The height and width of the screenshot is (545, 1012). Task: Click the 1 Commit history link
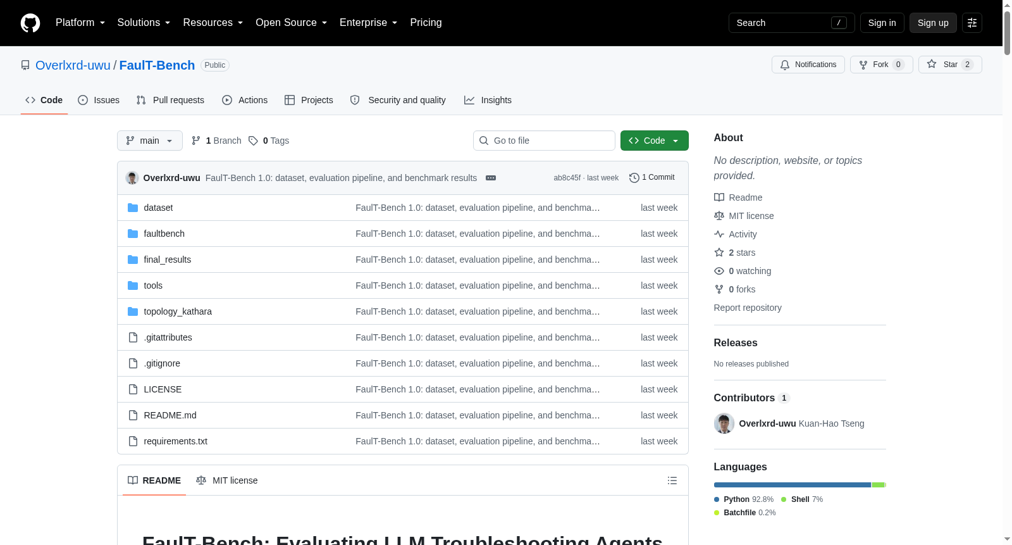652,178
